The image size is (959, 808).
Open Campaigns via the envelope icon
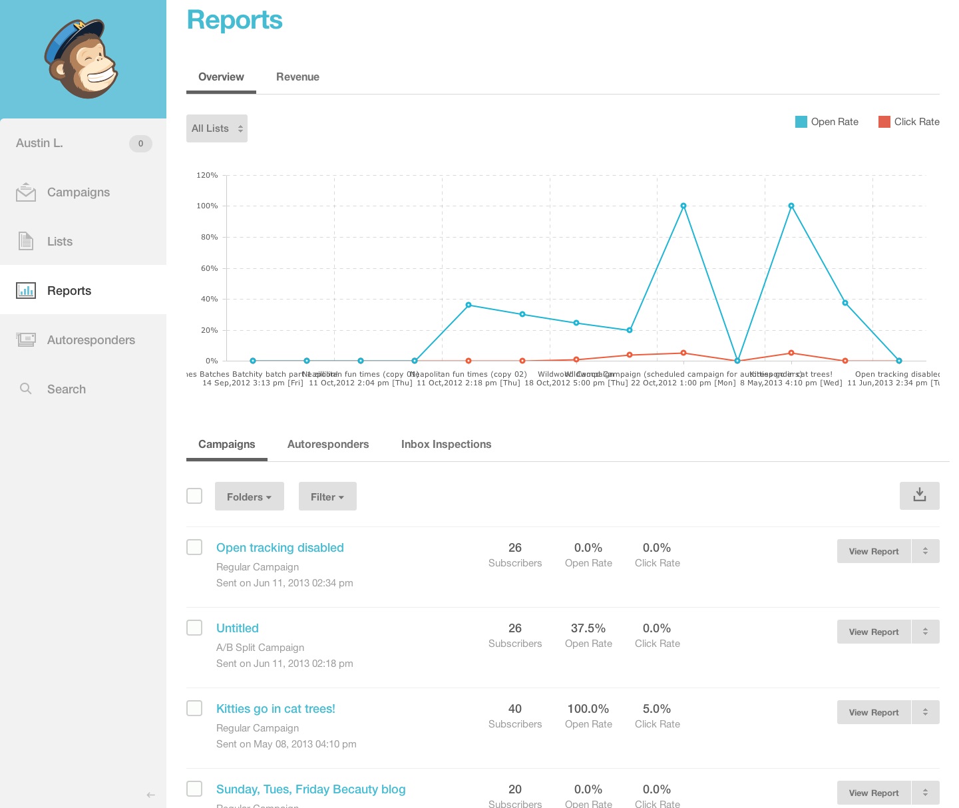(26, 192)
